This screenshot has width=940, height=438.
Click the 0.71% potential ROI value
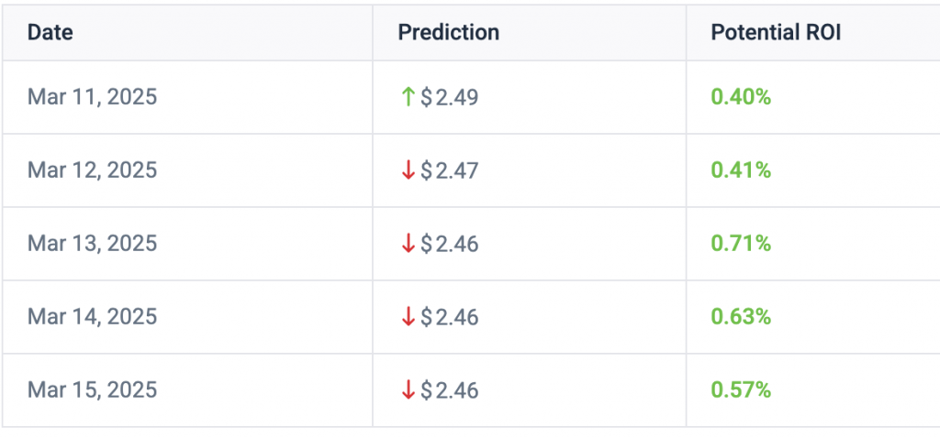pos(741,244)
